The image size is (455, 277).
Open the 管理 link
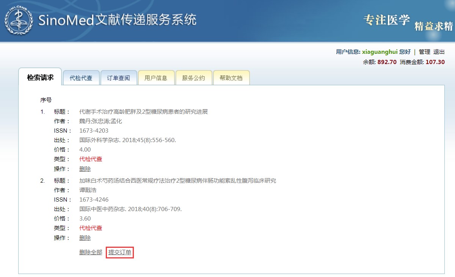[x=424, y=52]
